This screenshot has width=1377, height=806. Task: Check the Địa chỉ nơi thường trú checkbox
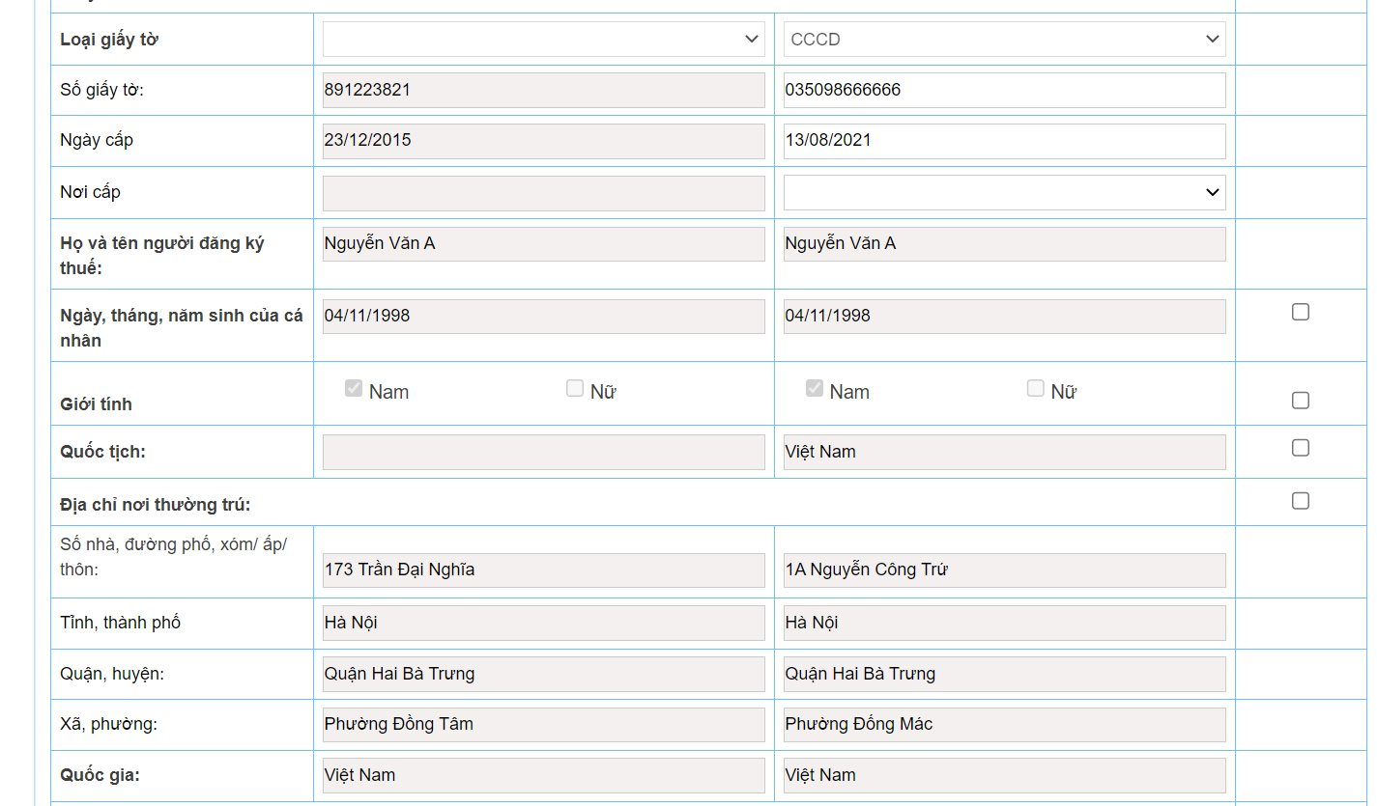click(1301, 501)
